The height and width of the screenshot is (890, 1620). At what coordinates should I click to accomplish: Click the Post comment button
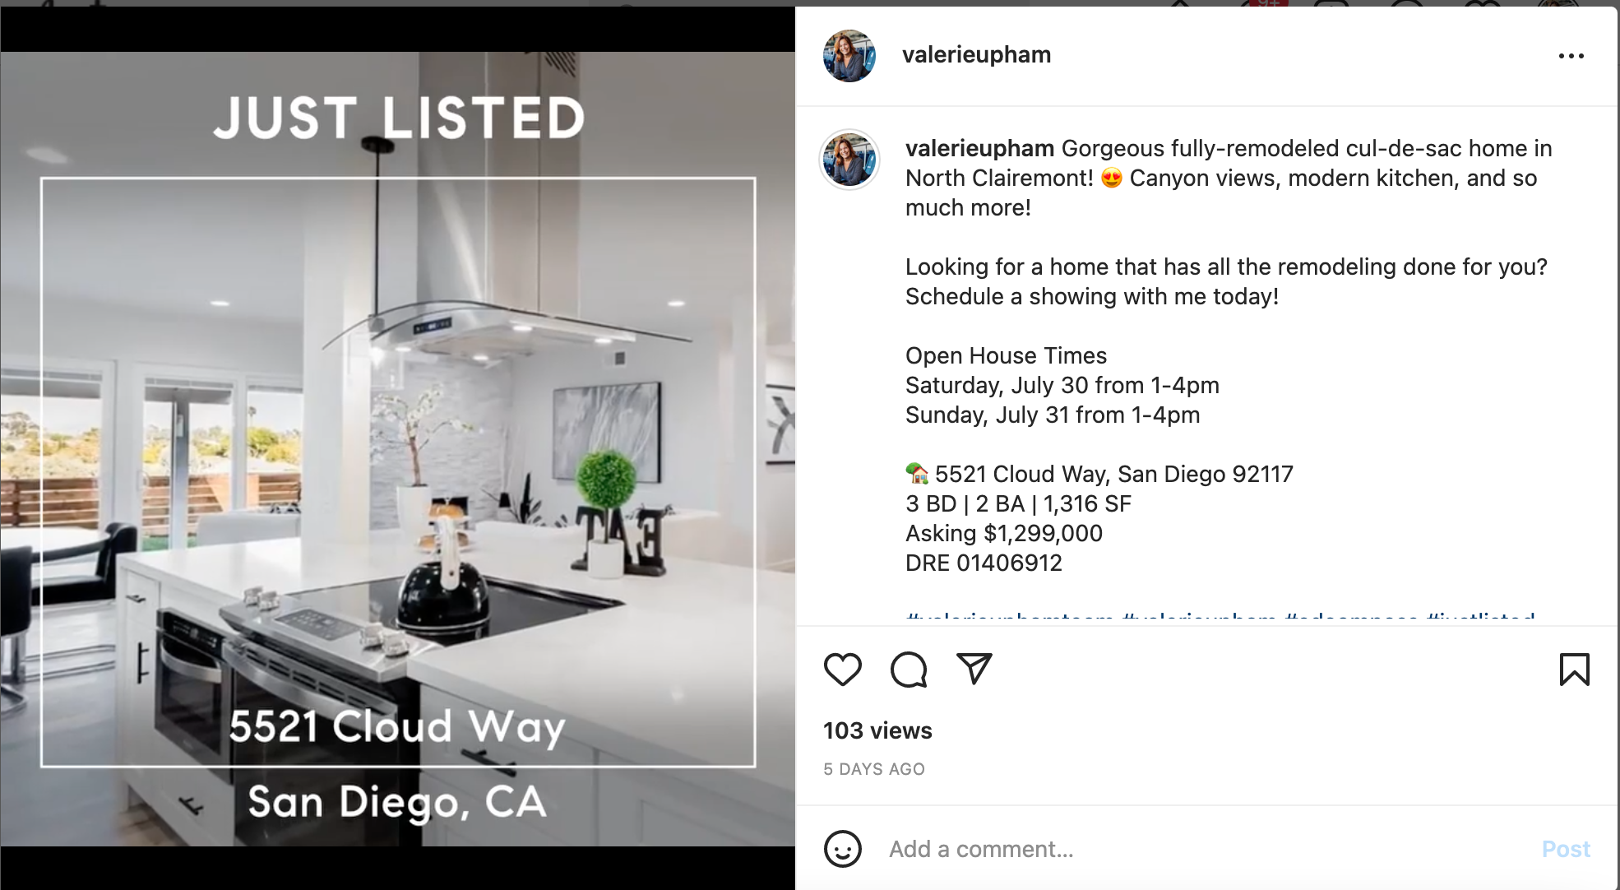1566,849
